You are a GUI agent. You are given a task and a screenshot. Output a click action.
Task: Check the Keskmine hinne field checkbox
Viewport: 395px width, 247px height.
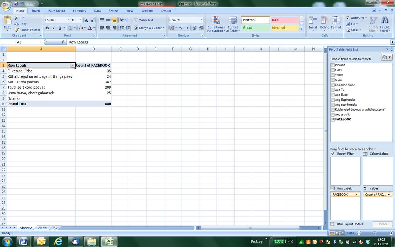[x=333, y=85]
